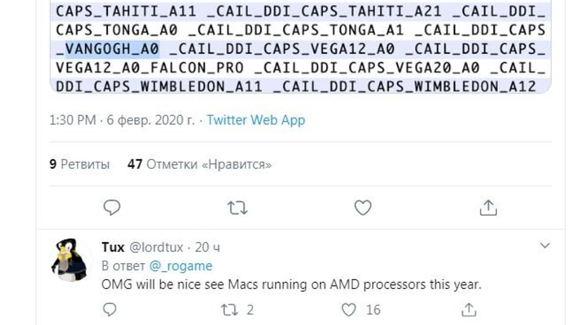The width and height of the screenshot is (578, 325).
Task: Retweet the main tweet
Action: click(x=237, y=208)
